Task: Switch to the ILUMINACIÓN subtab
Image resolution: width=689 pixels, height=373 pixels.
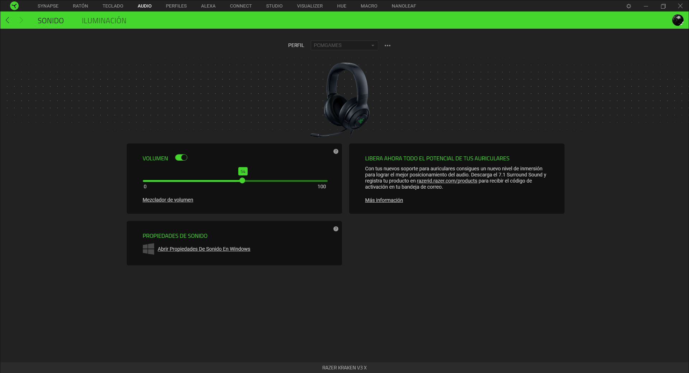Action: tap(104, 21)
